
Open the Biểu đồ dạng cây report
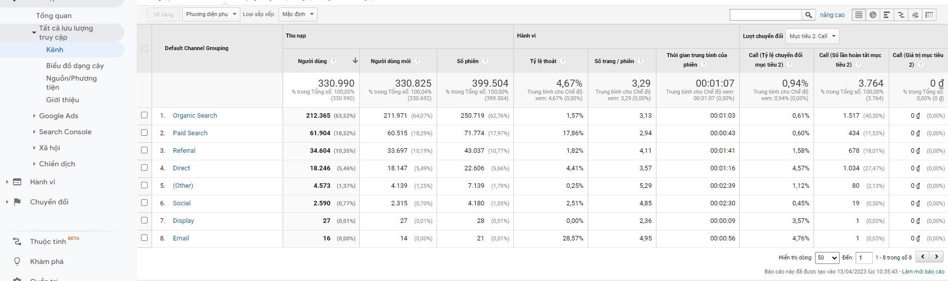point(75,66)
